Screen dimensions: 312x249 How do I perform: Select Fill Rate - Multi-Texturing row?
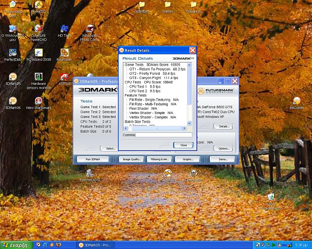[x=152, y=104]
